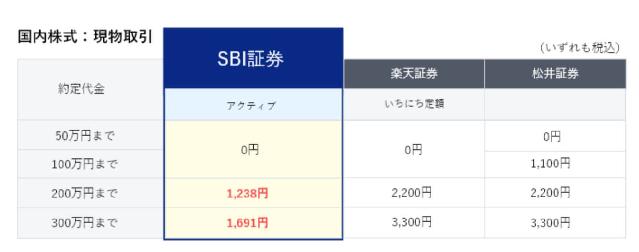Click the 国内株式:現物取引 heading
Image resolution: width=639 pixels, height=252 pixels.
coord(85,37)
